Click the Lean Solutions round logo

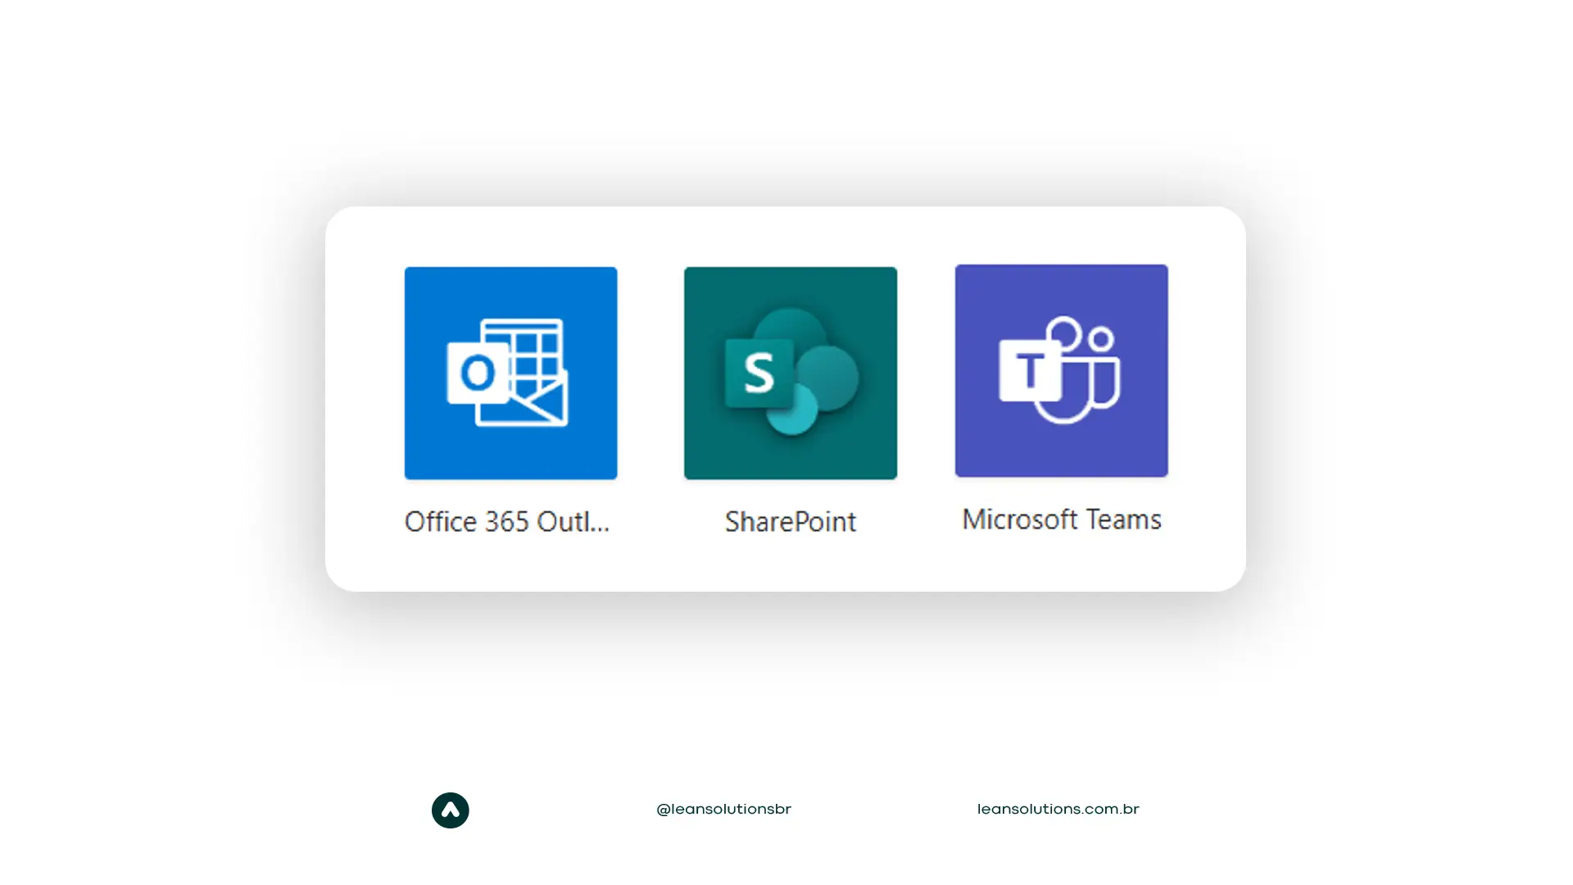click(451, 810)
